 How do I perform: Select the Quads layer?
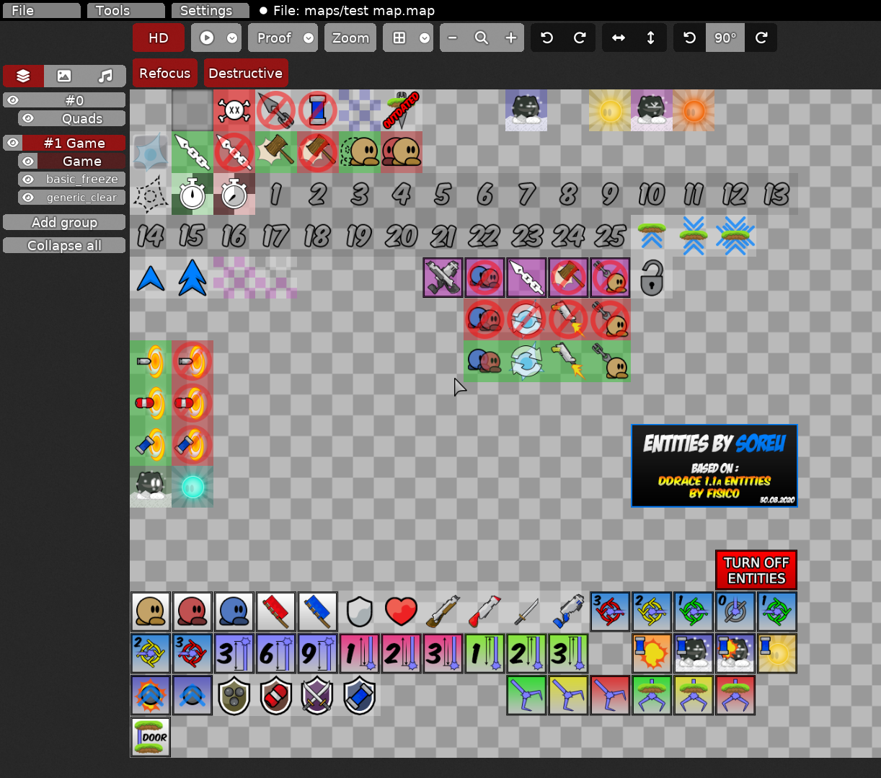tap(82, 118)
